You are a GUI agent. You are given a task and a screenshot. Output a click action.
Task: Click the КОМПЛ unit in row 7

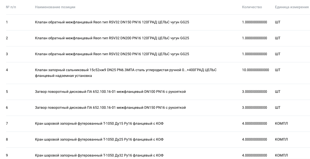[281, 124]
